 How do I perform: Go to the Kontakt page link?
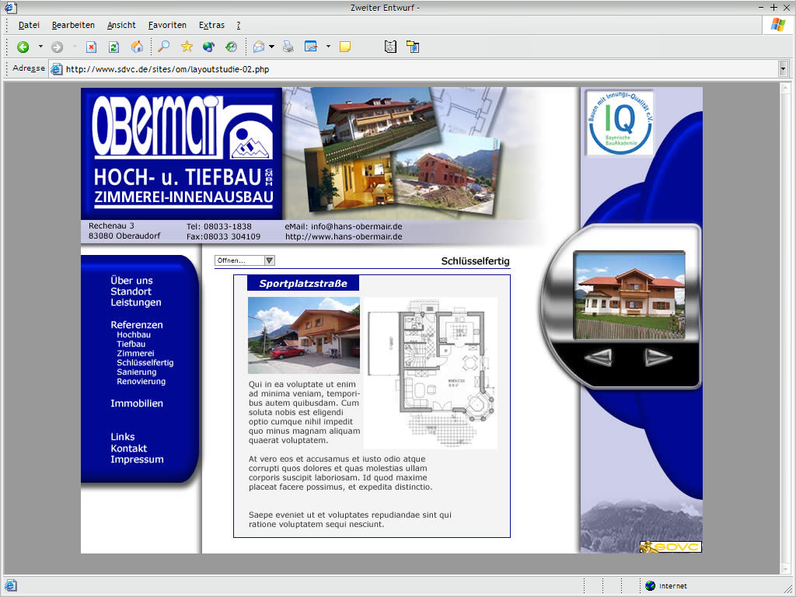(x=128, y=449)
